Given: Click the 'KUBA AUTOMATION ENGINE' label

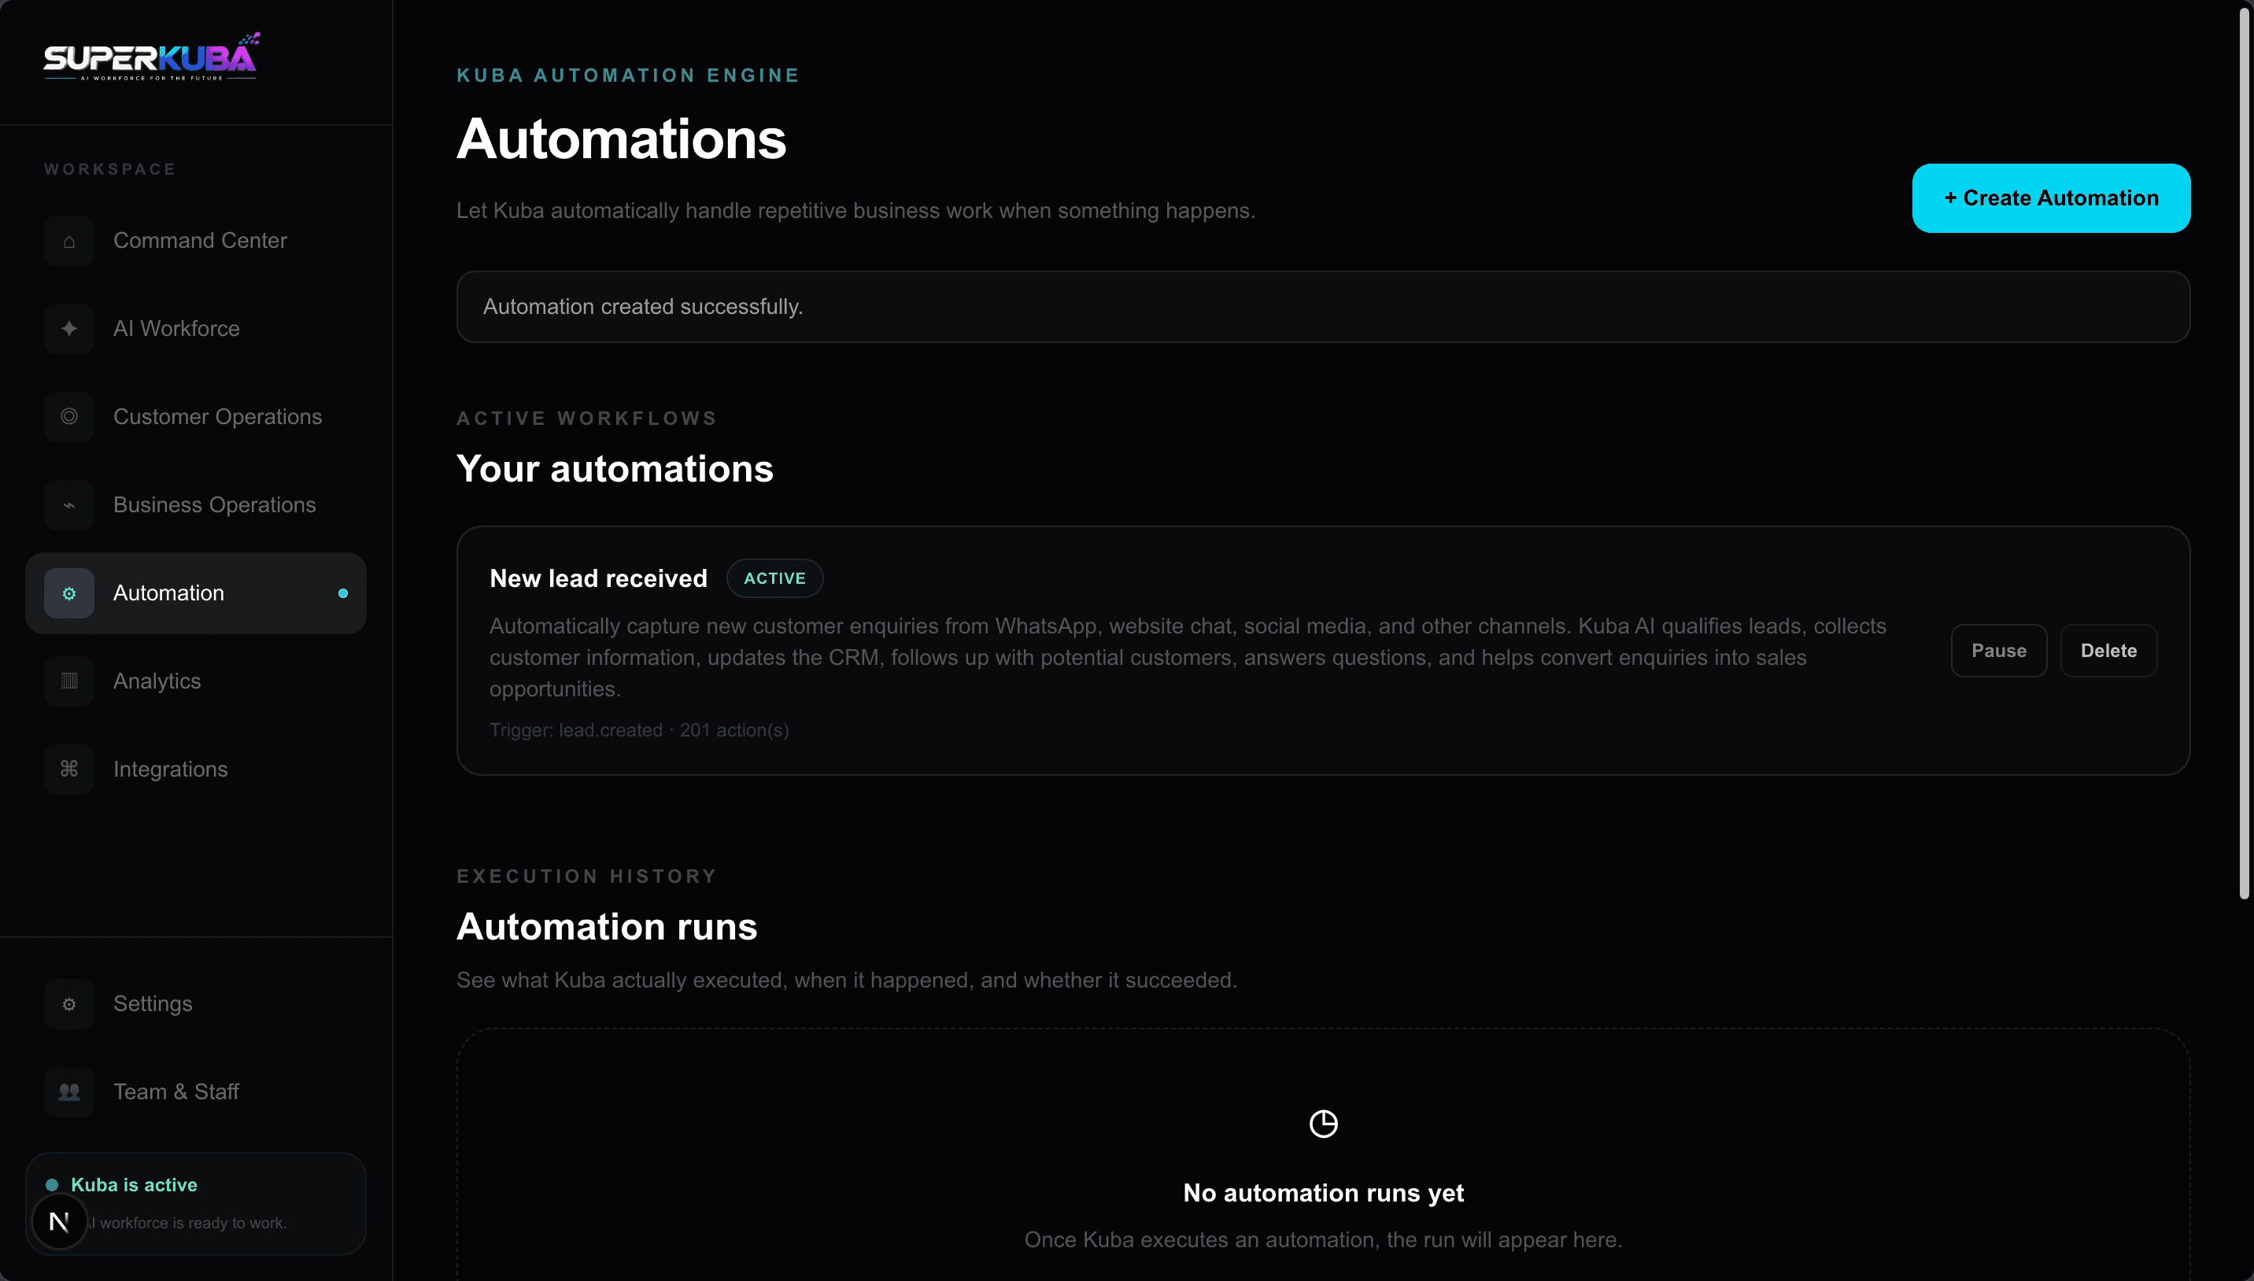Looking at the screenshot, I should [x=628, y=76].
